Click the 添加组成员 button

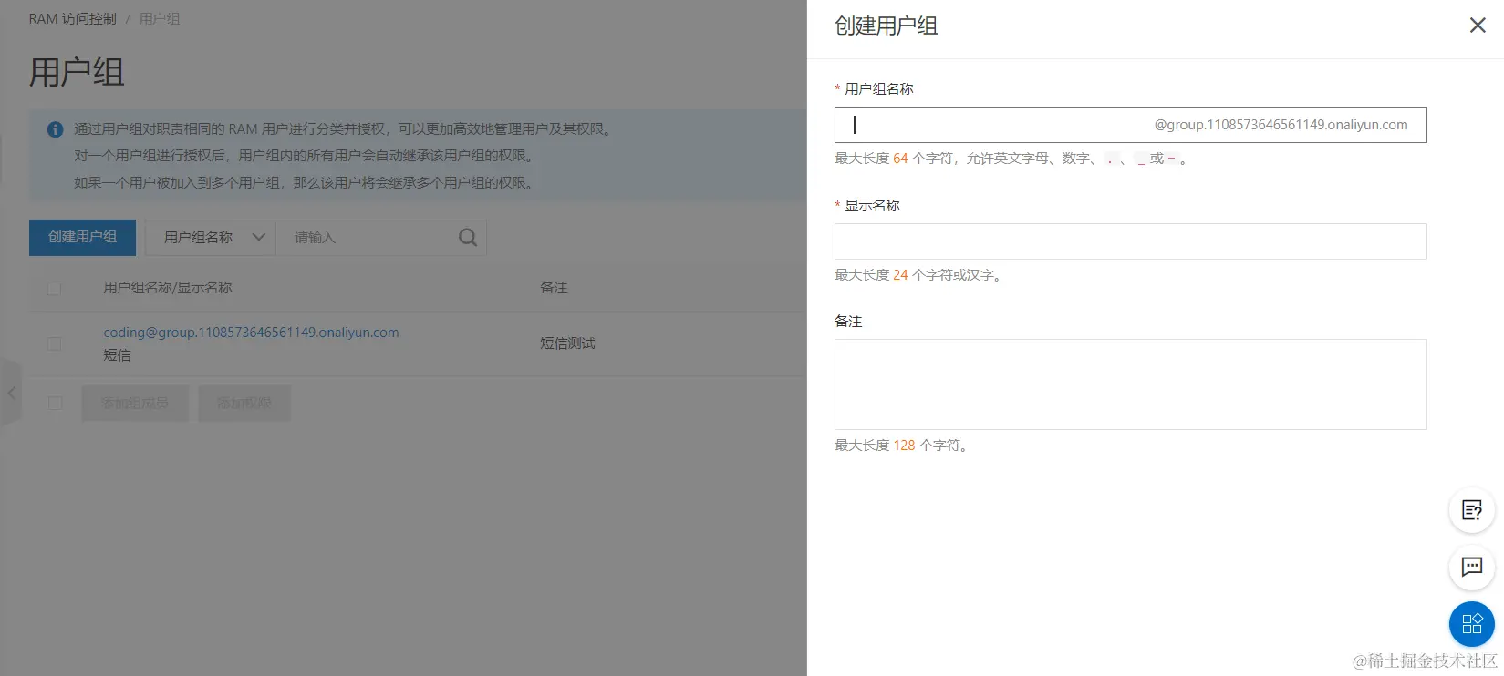click(135, 403)
